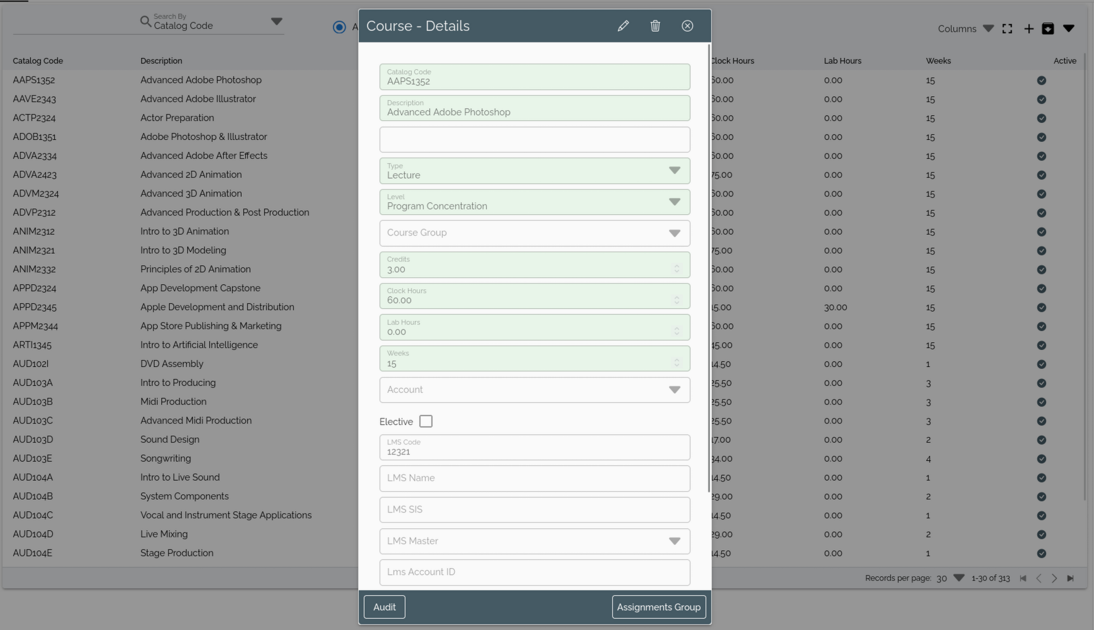The image size is (1094, 630).
Task: Close the Course - Details dialog
Action: pos(687,26)
